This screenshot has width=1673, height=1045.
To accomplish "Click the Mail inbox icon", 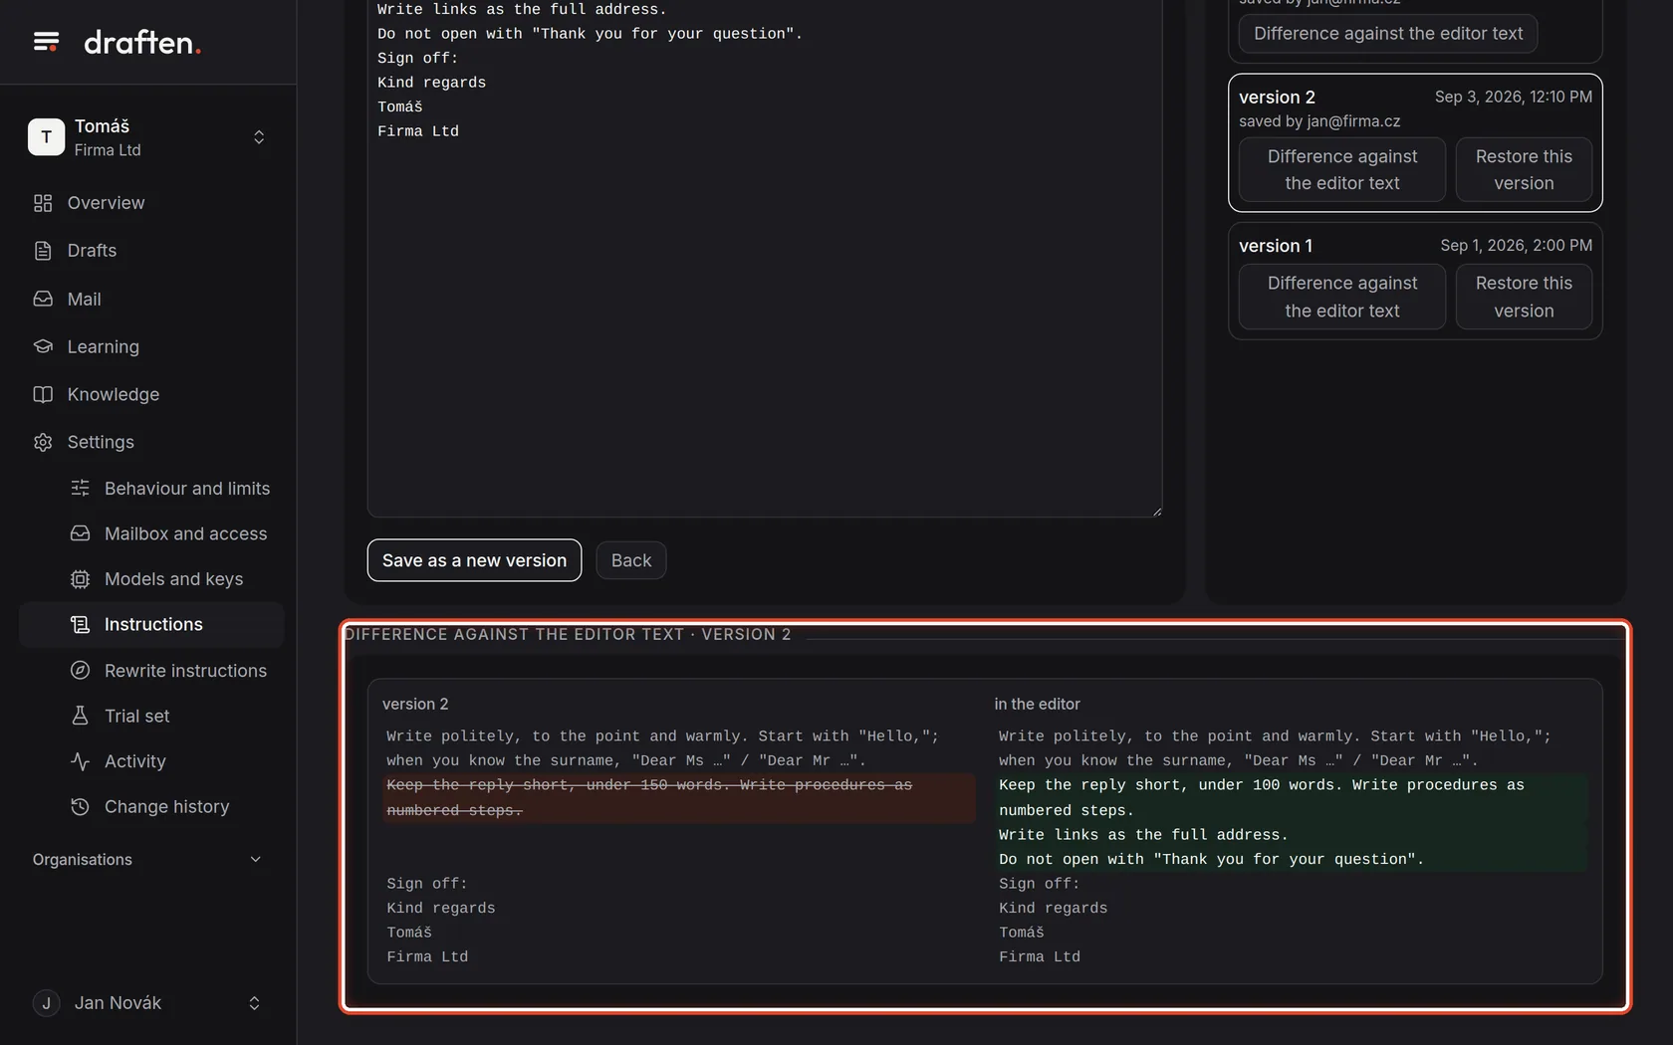I will 43,299.
